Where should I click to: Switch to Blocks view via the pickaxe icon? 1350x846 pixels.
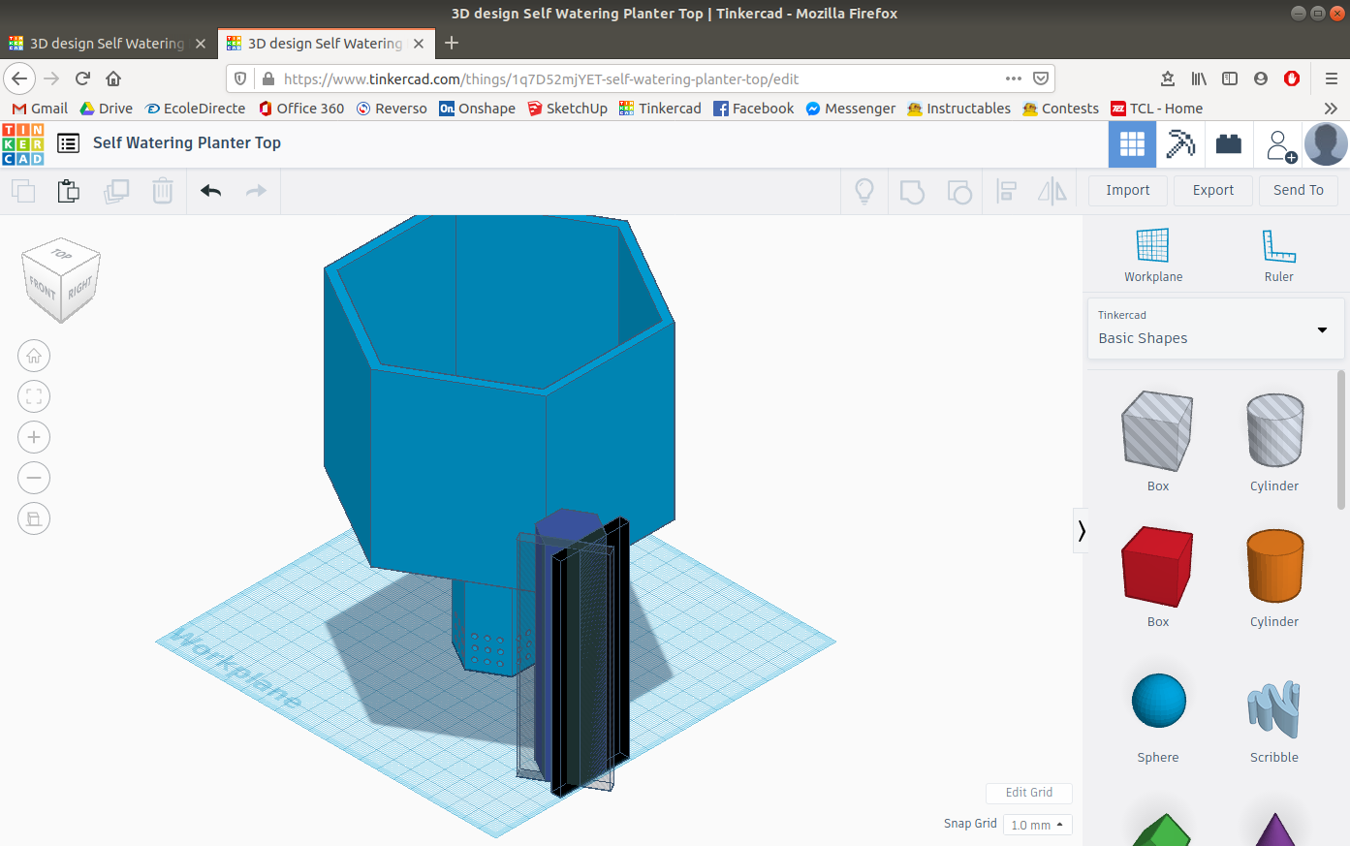pyautogui.click(x=1180, y=143)
